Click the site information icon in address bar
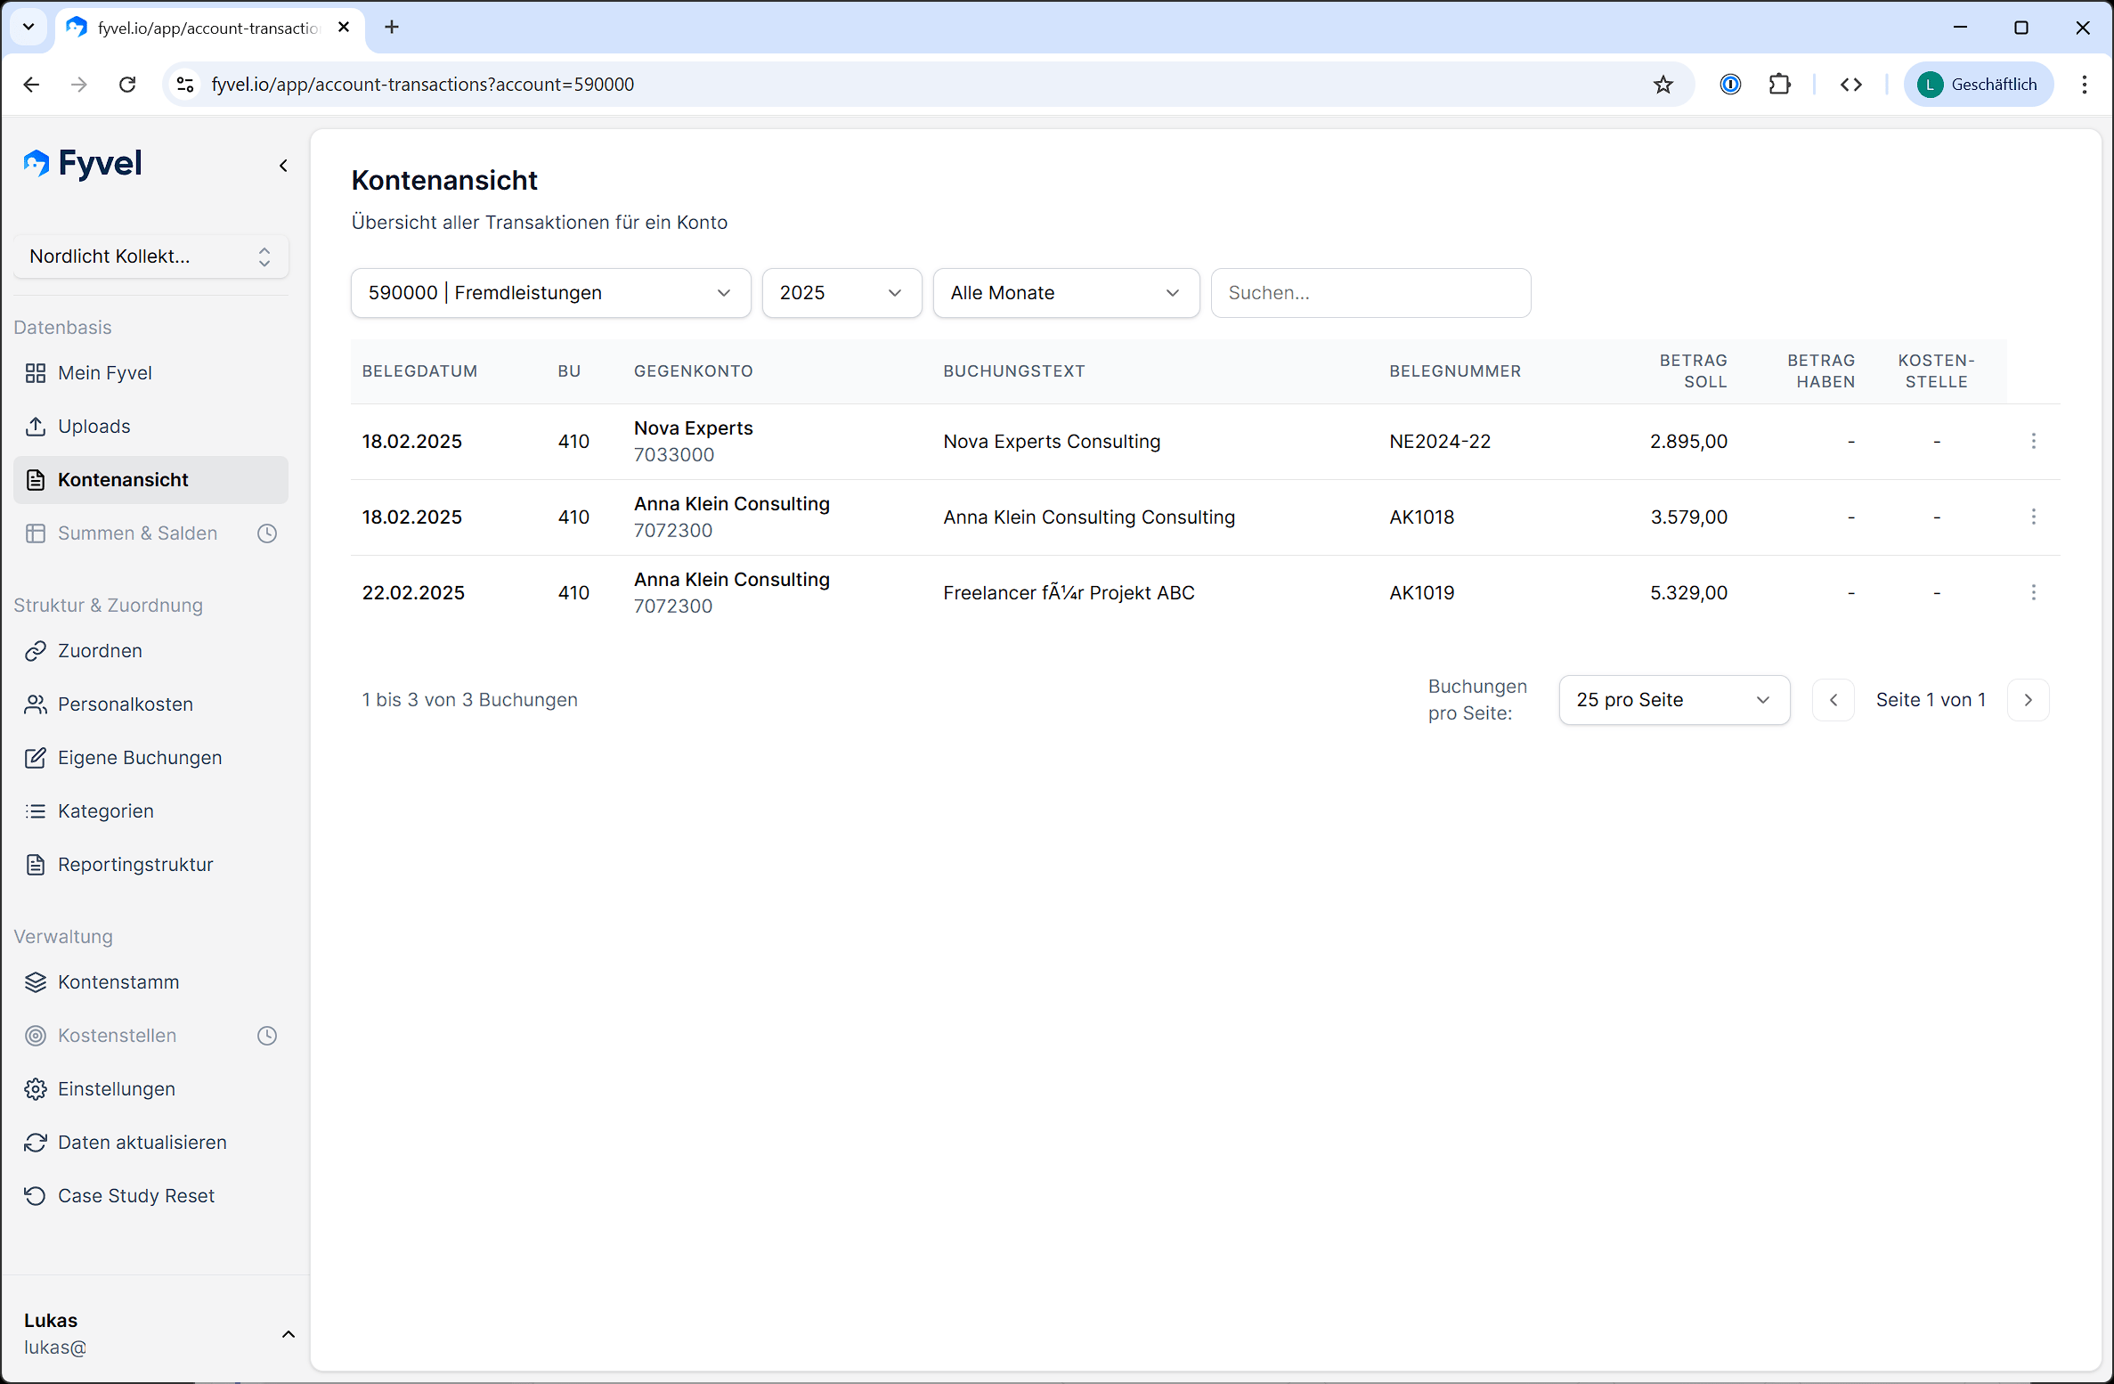 tap(185, 85)
